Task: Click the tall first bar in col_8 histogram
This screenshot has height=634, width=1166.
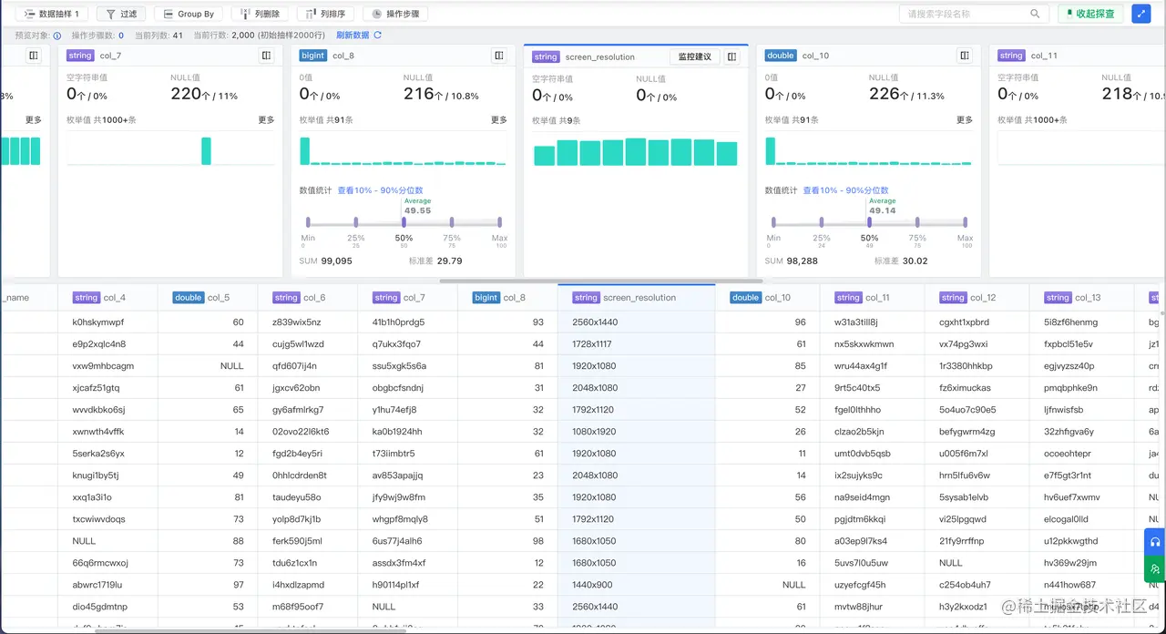Action: 305,151
